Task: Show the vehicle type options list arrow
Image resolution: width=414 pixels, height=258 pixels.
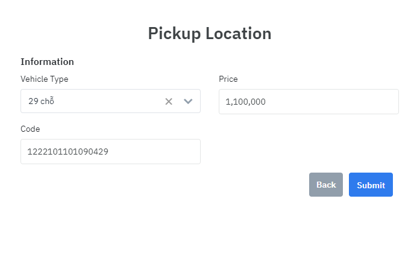Action: coord(188,102)
